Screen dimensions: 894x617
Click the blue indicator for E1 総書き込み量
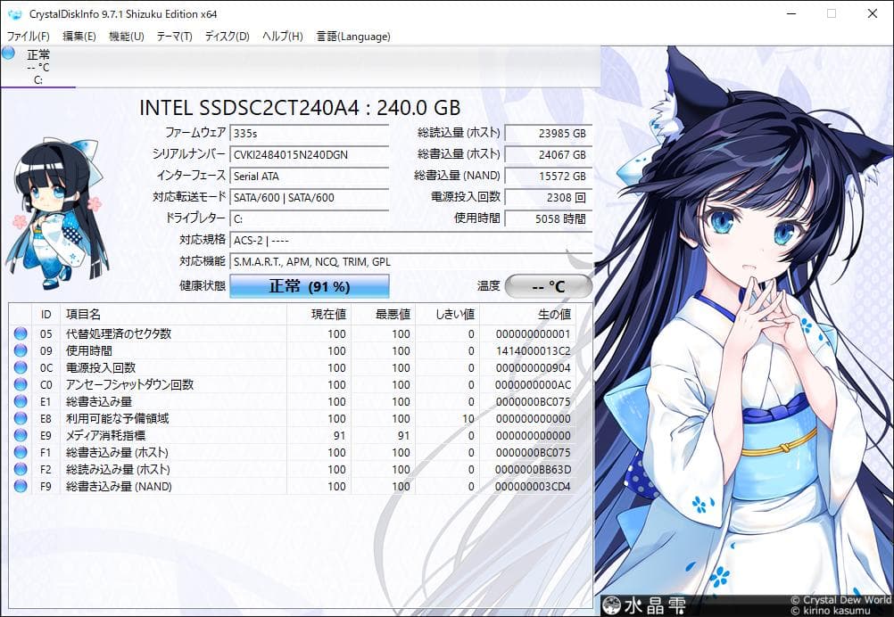(x=20, y=401)
